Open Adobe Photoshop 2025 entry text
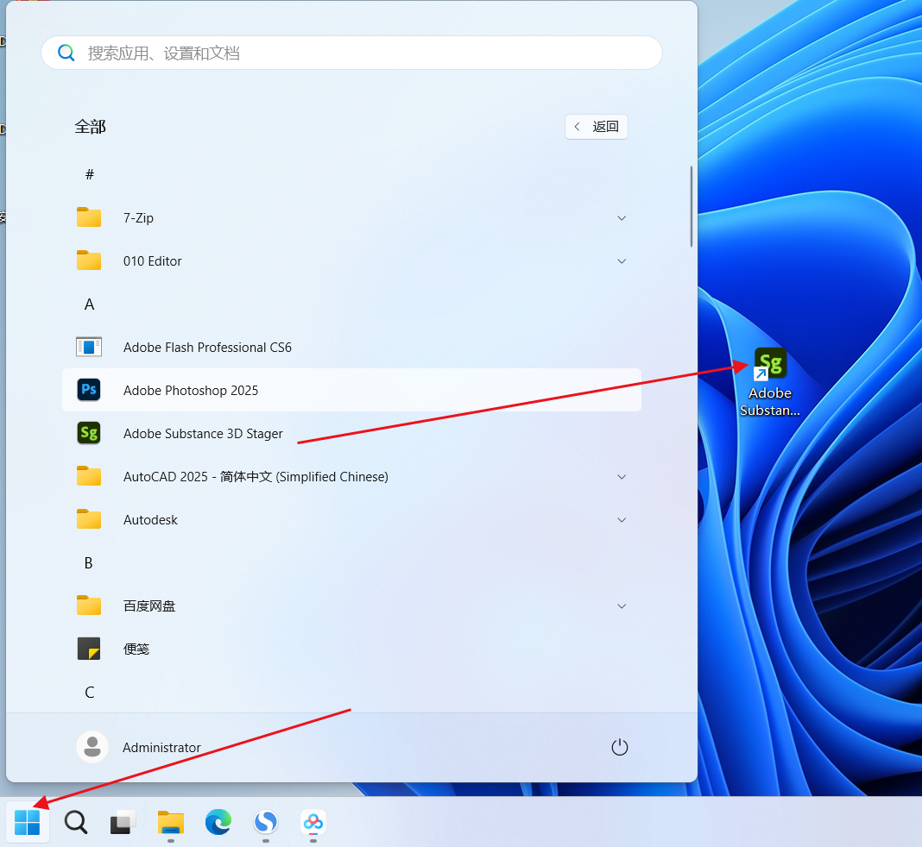Image resolution: width=922 pixels, height=847 pixels. pos(191,391)
